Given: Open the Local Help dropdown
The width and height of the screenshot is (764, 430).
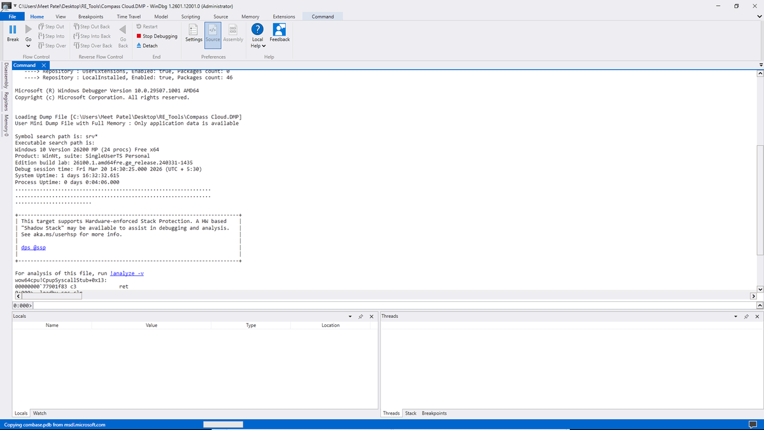Looking at the screenshot, I should (x=257, y=36).
